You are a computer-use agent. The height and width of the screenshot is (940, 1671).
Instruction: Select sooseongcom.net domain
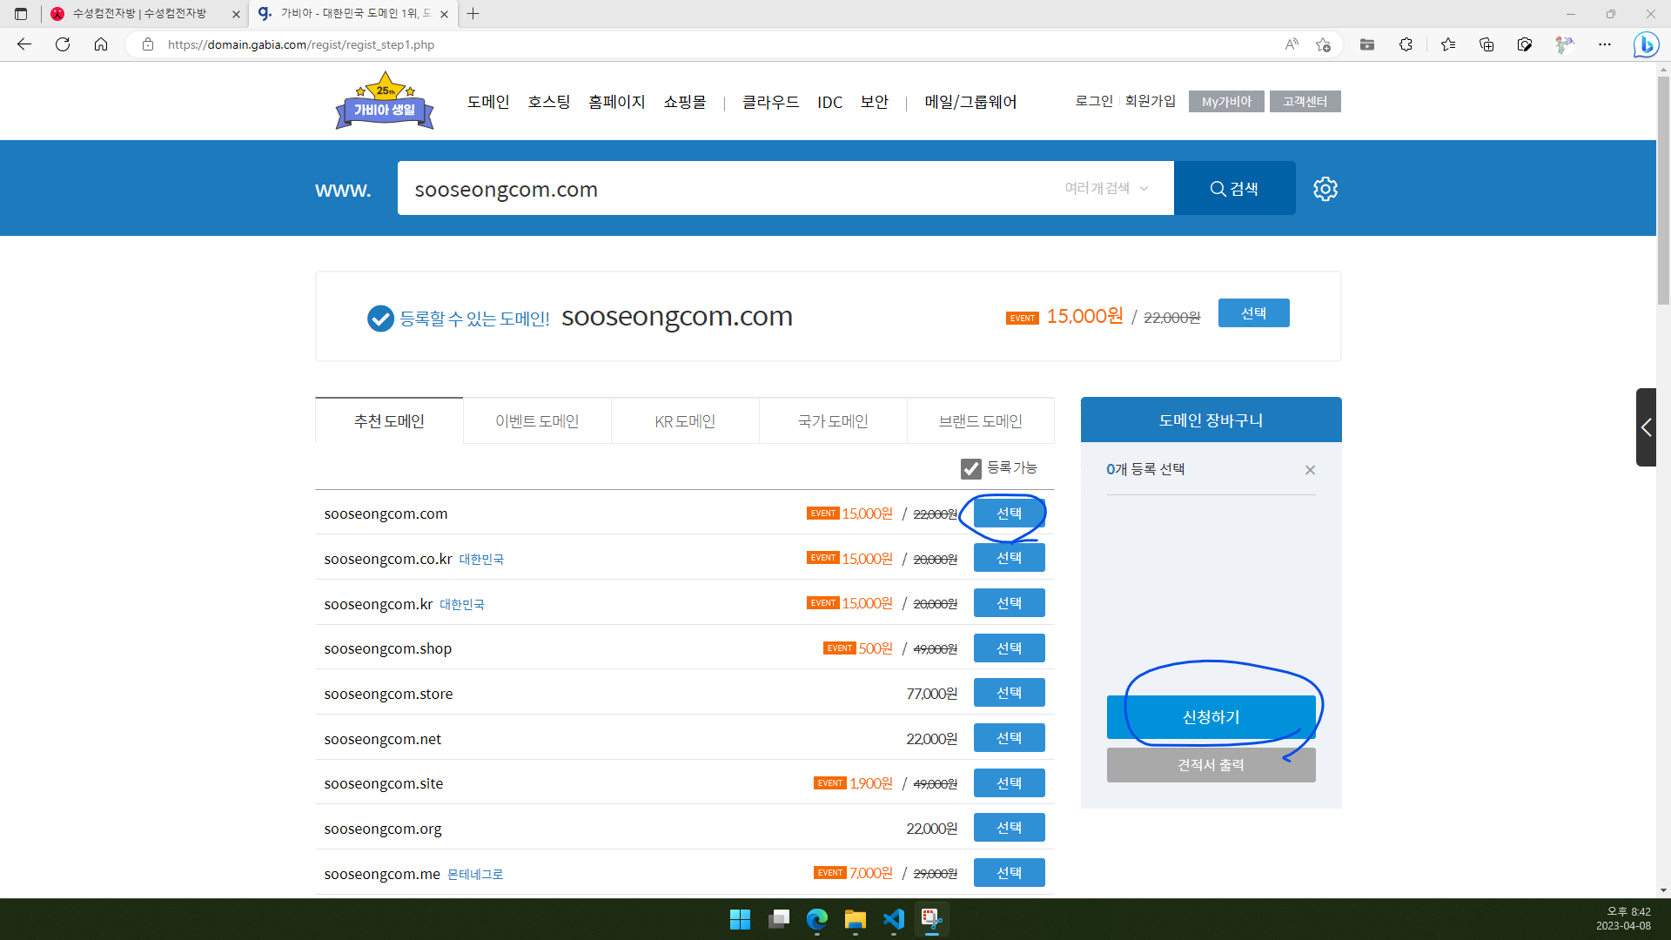pyautogui.click(x=1009, y=738)
